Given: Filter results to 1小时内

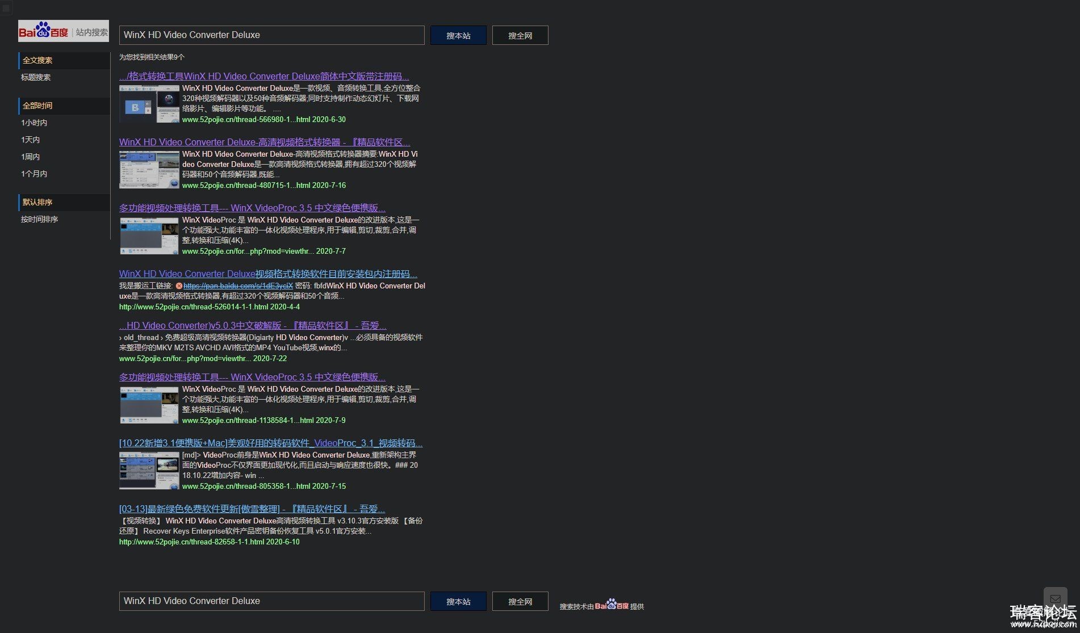Looking at the screenshot, I should (x=34, y=123).
